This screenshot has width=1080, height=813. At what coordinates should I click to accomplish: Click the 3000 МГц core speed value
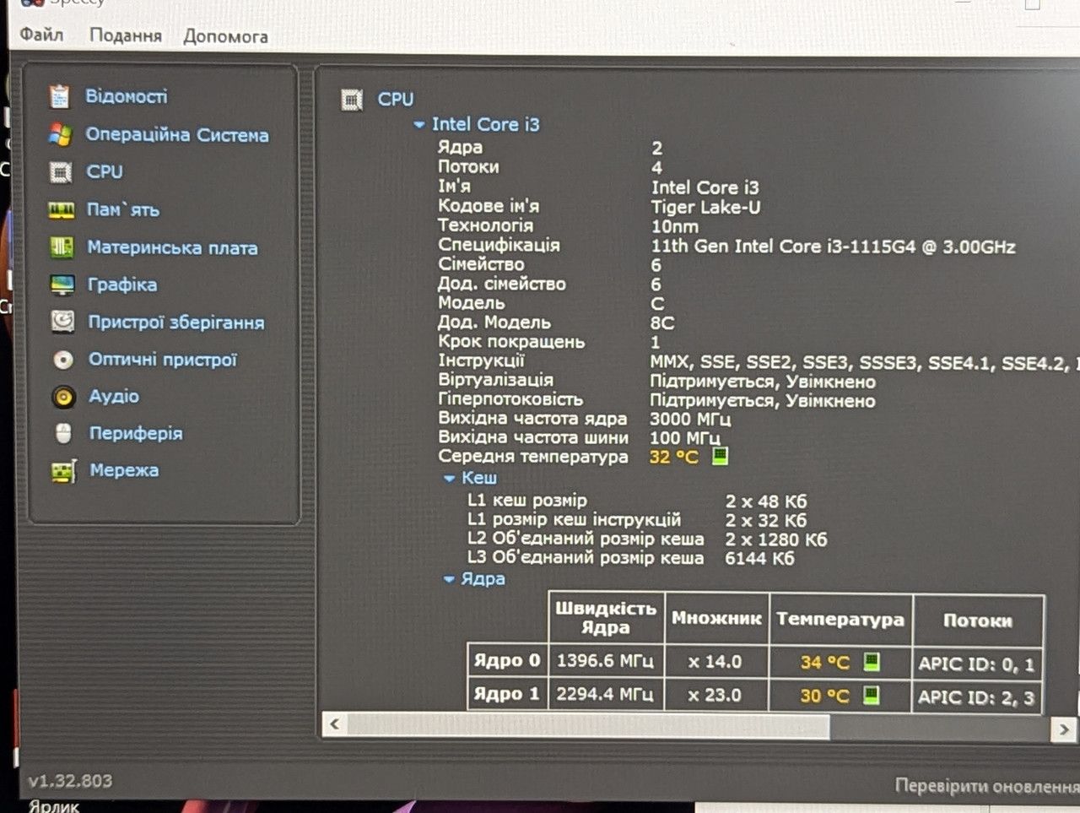pos(690,419)
